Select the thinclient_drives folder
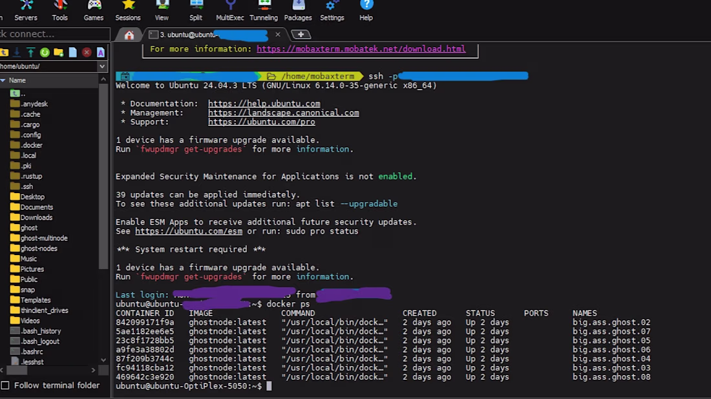Image resolution: width=711 pixels, height=399 pixels. [x=39, y=311]
